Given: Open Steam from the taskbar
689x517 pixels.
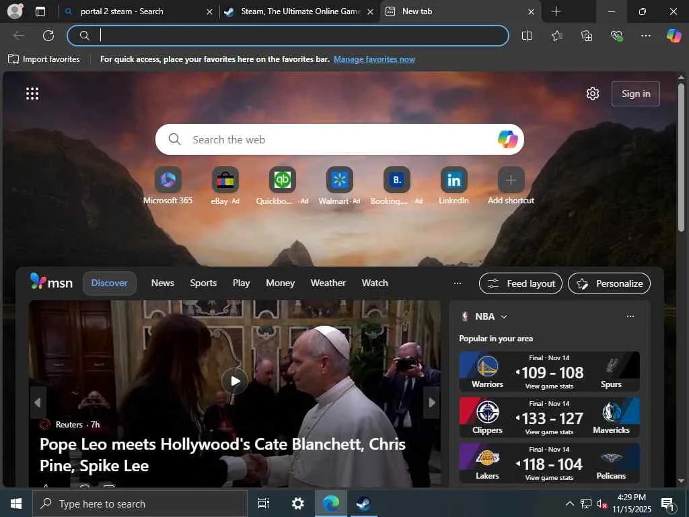Looking at the screenshot, I should click(x=363, y=504).
